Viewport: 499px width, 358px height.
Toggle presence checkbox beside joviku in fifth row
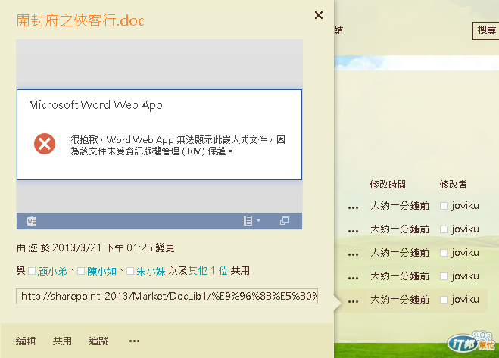pos(444,300)
